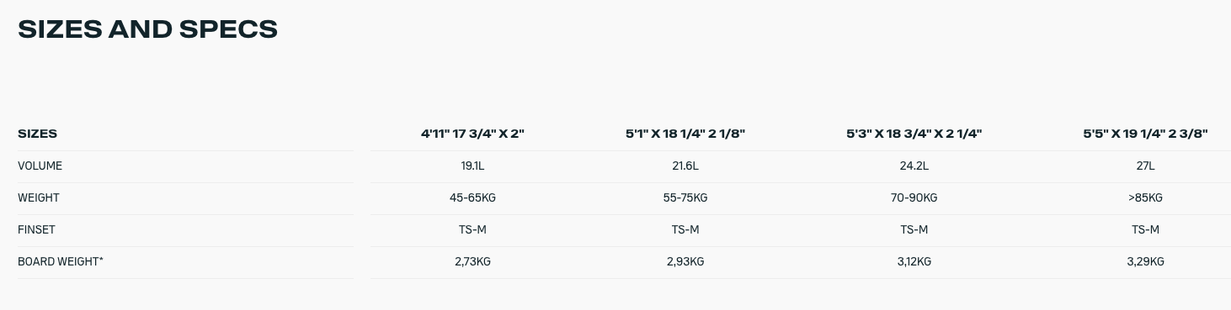Click the 21.6L volume value

point(685,166)
